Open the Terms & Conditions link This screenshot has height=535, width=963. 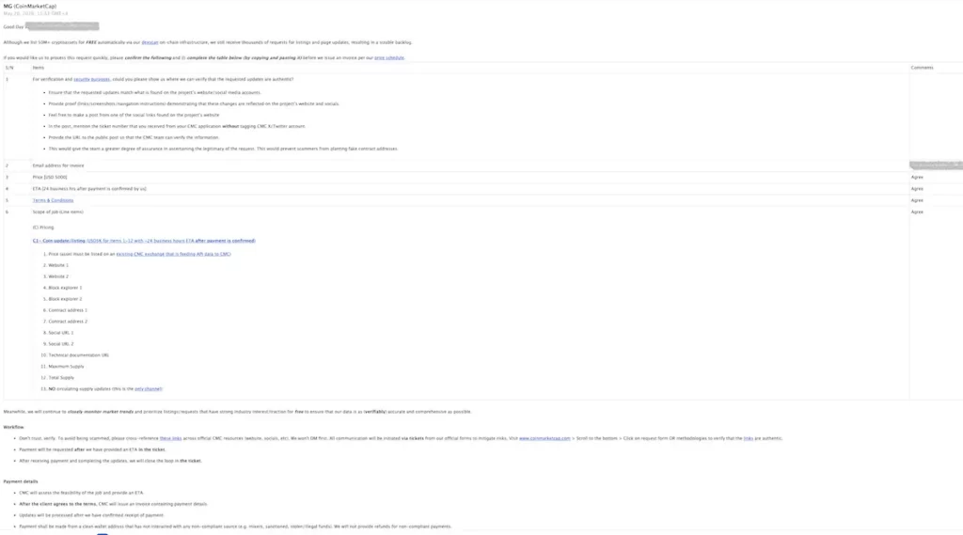(53, 200)
